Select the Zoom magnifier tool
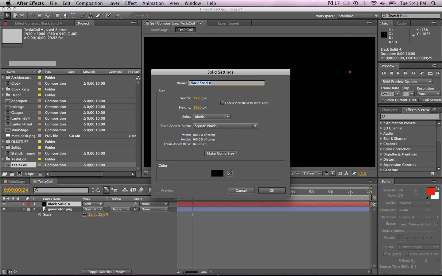 [x=22, y=15]
